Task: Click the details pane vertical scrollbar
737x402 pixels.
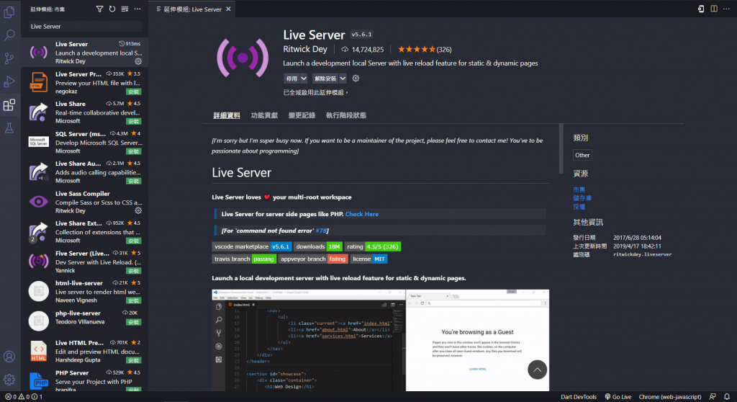Action: pos(561,148)
